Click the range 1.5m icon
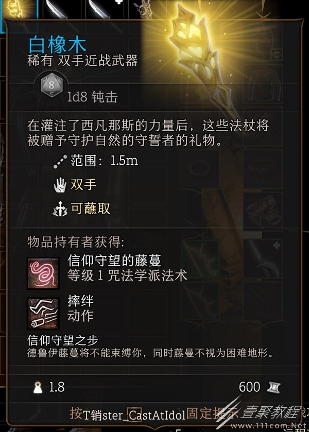The image size is (309, 432). coord(60,162)
